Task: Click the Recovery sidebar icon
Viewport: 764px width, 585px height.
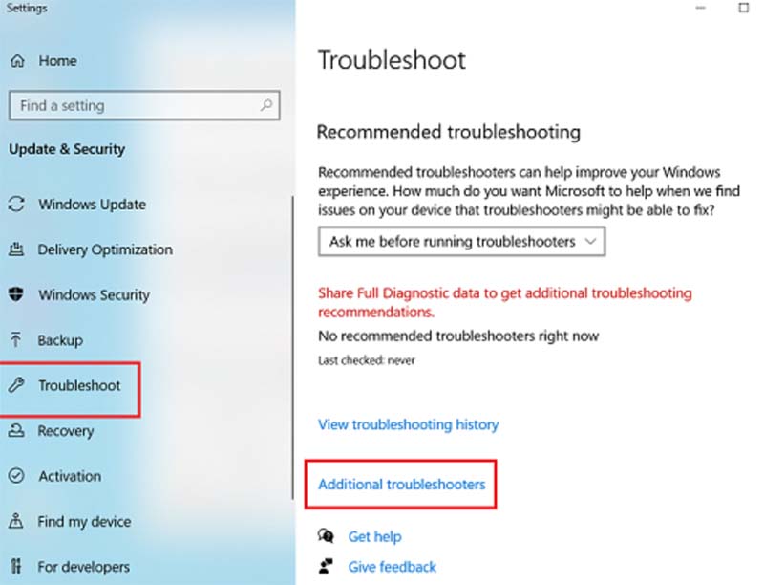Action: [x=15, y=431]
